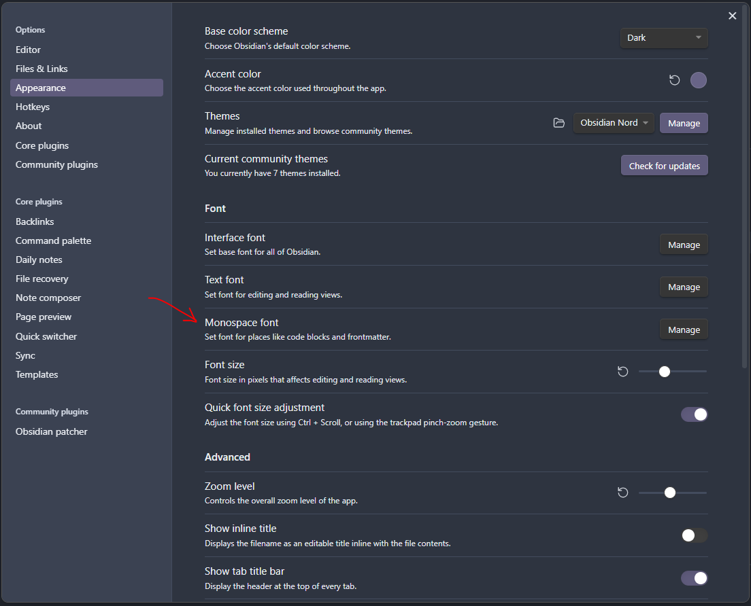Open Templates plugin settings
751x606 pixels.
[86, 374]
